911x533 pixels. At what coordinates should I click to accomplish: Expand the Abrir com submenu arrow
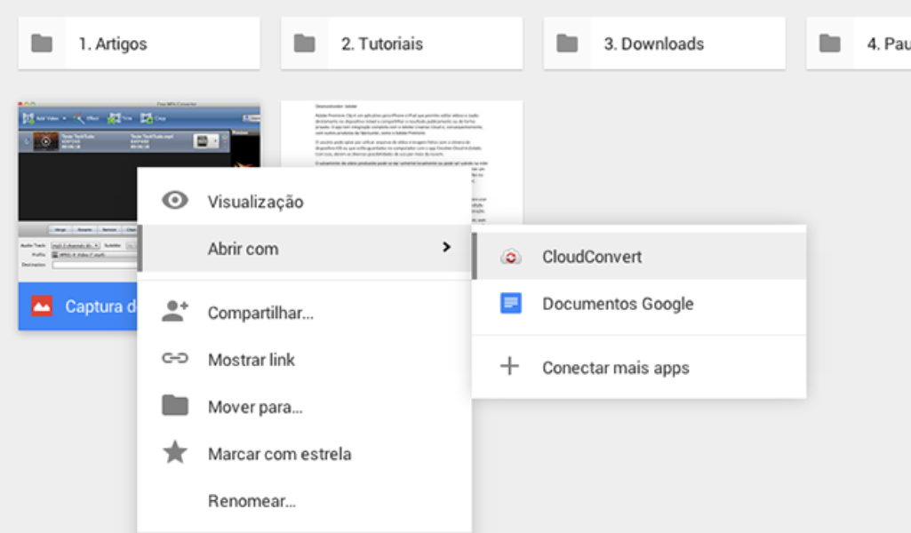446,249
